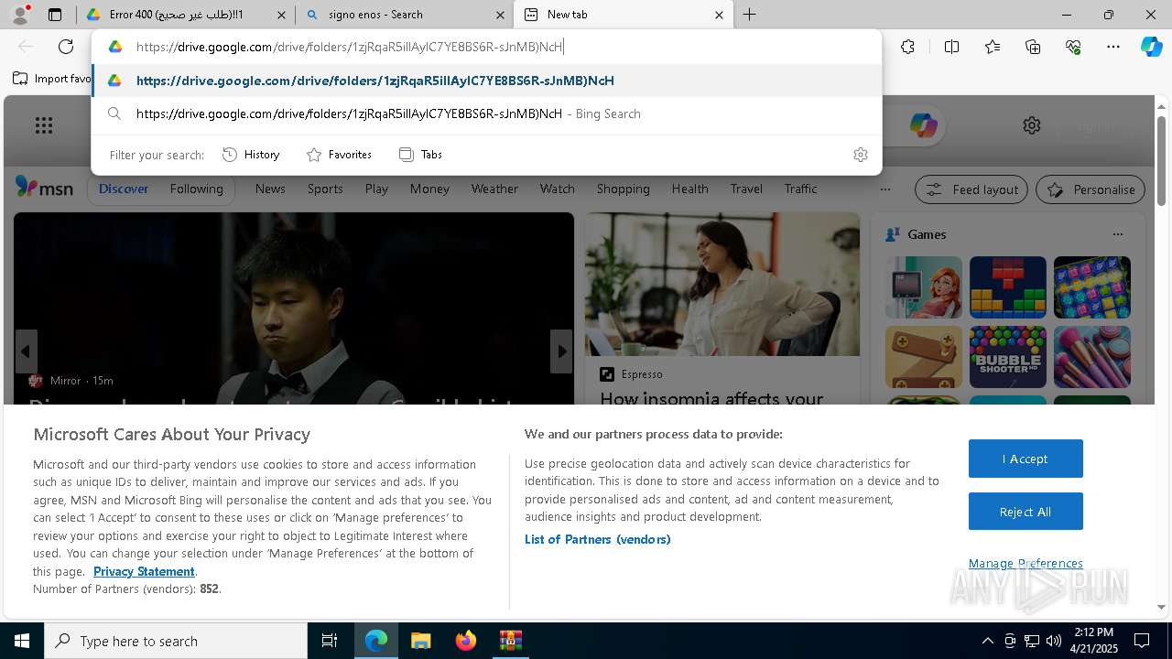Open the colored blocks puzzle game
Image resolution: width=1172 pixels, height=659 pixels.
(x=1007, y=287)
